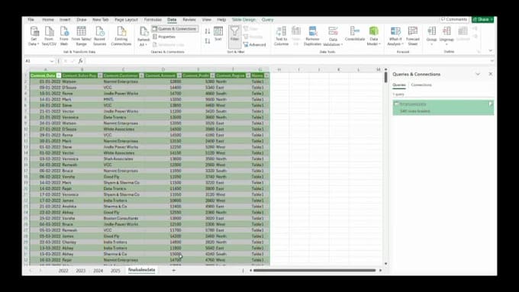Screen dimensions: 519x292
Task: Toggle the Queries & Connections pane button
Action: coord(175,29)
